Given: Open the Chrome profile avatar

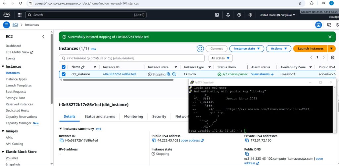Looking at the screenshot, I should point(331,3).
